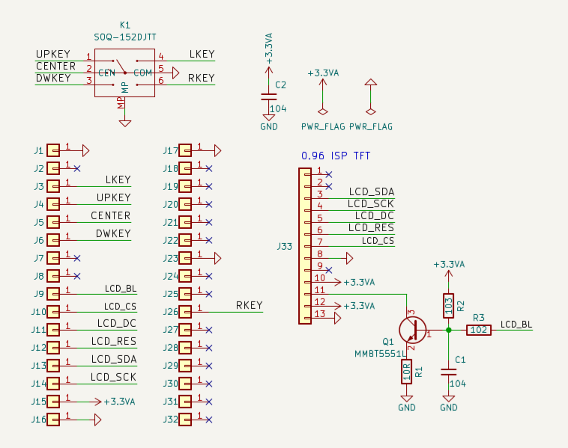Select resistor R2 marked 103
568x448 pixels.
449,304
